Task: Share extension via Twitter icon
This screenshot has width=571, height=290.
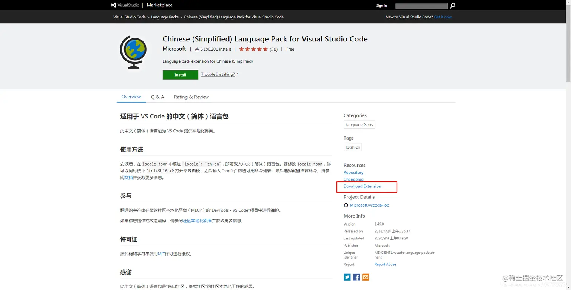Action: [x=347, y=277]
